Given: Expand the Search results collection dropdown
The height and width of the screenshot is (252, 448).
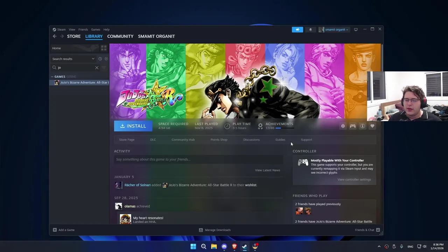Looking at the screenshot, I should click(x=73, y=59).
